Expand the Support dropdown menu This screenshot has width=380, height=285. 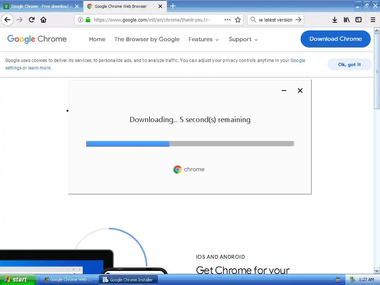click(x=243, y=39)
